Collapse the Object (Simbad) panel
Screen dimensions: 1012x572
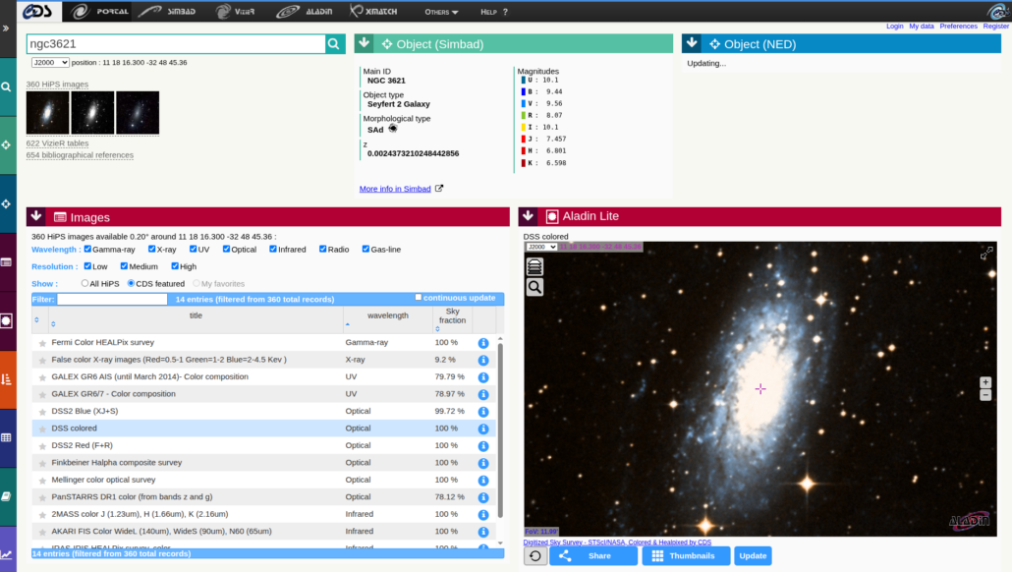click(x=364, y=43)
